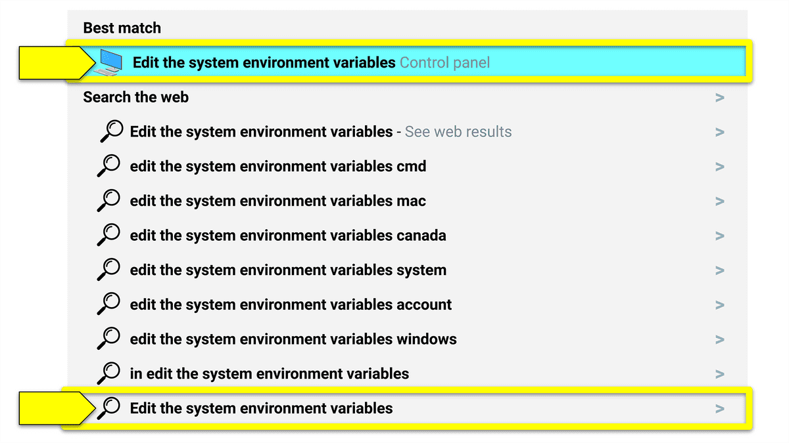Click magnifier icon of last highlighted suggestion row
Viewport: 789px width, 443px height.
(x=110, y=408)
